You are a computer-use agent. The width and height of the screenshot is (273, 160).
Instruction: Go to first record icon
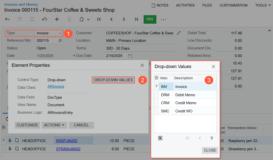pos(99,19)
